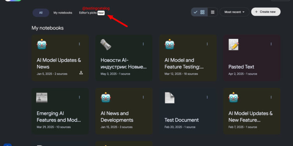Open options menu for AI Model and Feature Testing
293x146 pixels.
[207, 44]
